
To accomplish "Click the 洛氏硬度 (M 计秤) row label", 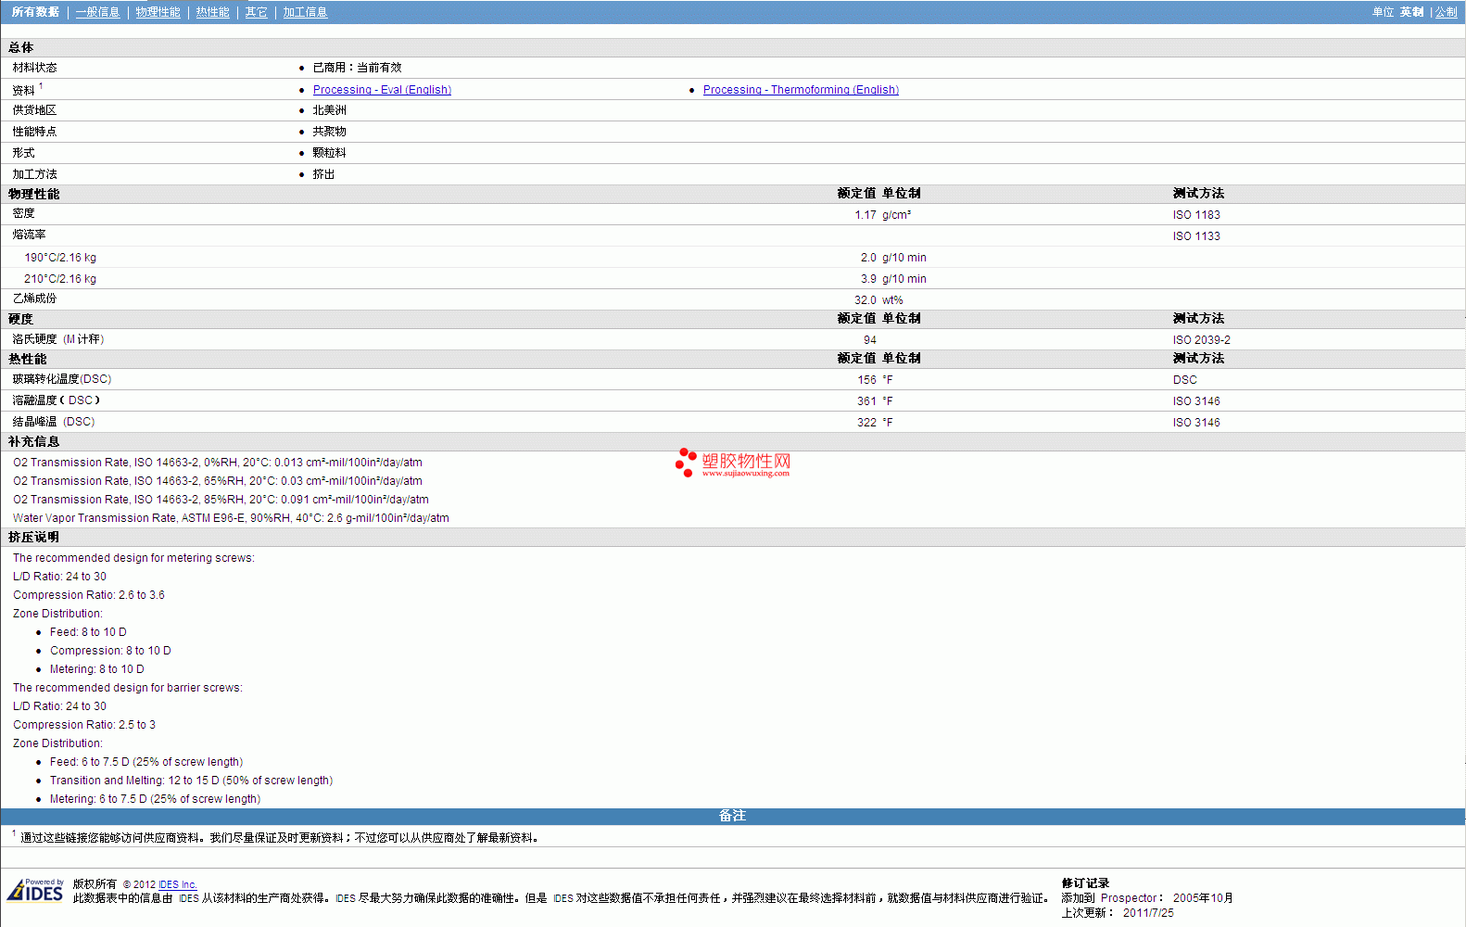I will [x=58, y=339].
